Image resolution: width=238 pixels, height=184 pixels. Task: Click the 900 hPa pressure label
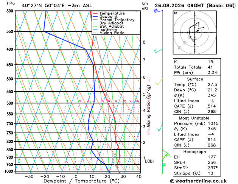click(11, 157)
